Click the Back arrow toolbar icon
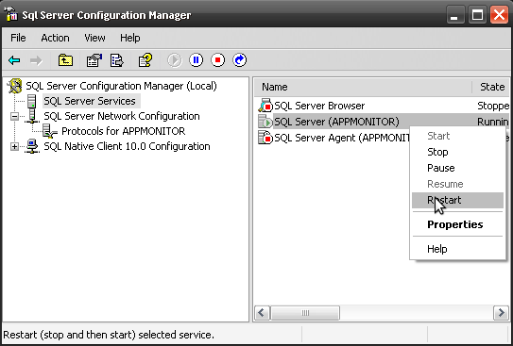Screen dimensions: 513x346 (x=14, y=60)
